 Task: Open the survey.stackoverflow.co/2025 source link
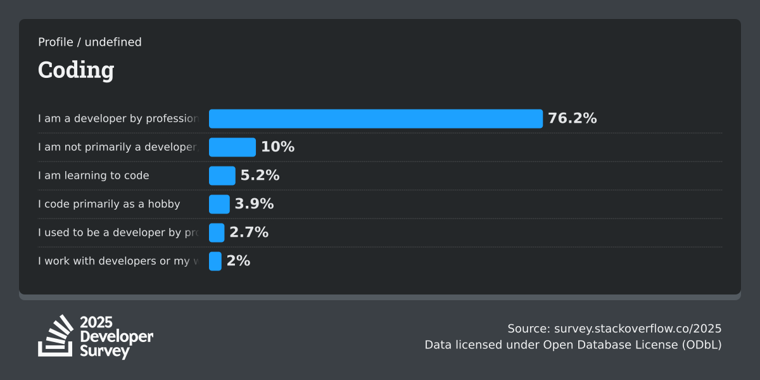(637, 329)
